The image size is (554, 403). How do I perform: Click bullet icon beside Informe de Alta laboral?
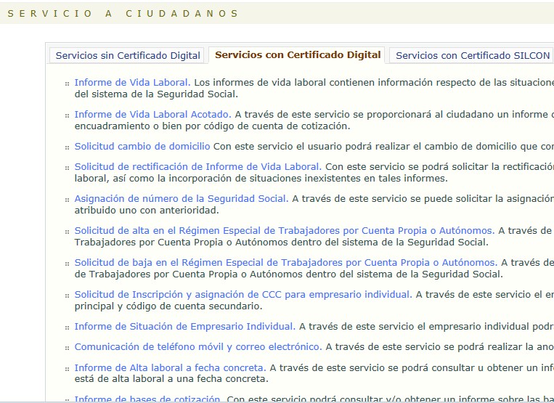pos(68,370)
